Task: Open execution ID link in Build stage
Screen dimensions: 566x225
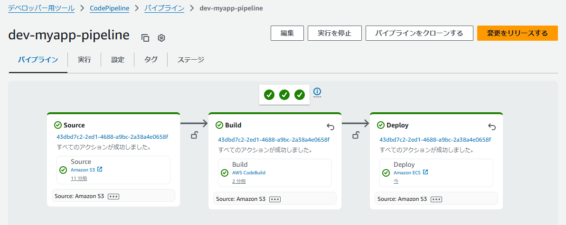Action: pos(274,140)
